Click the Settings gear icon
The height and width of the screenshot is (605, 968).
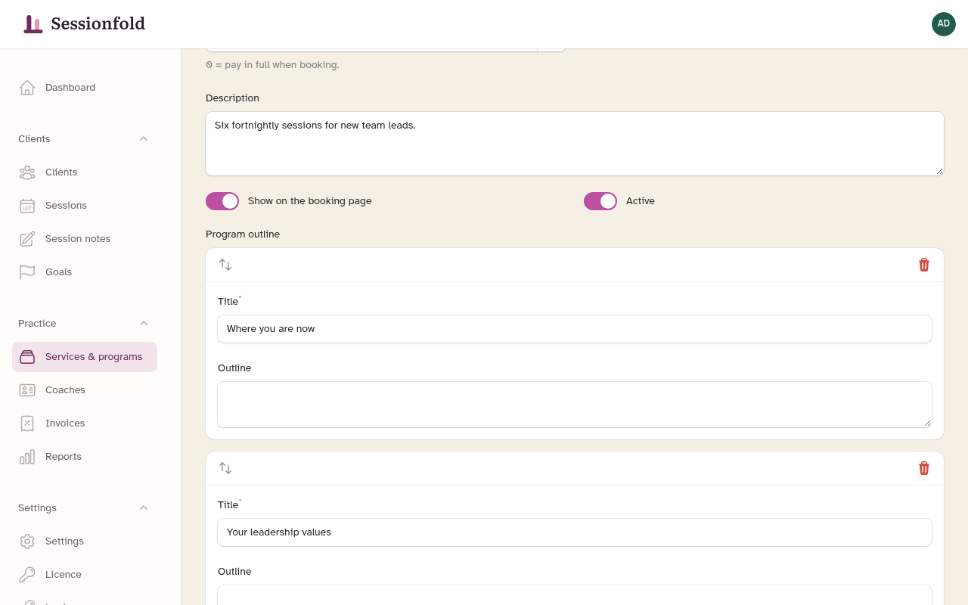pos(27,541)
